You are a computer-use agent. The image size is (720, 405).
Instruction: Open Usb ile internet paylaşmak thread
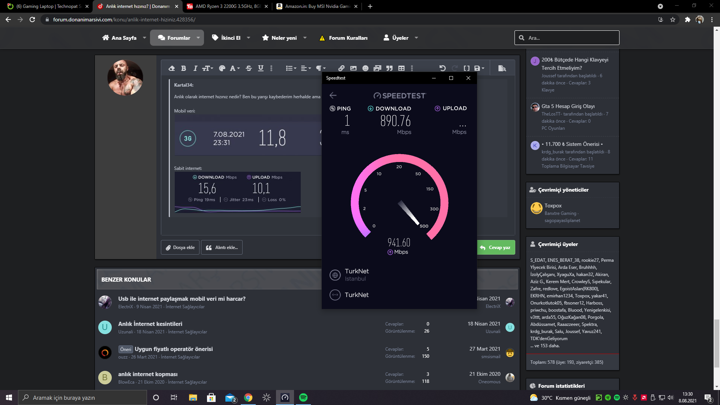[x=181, y=299]
